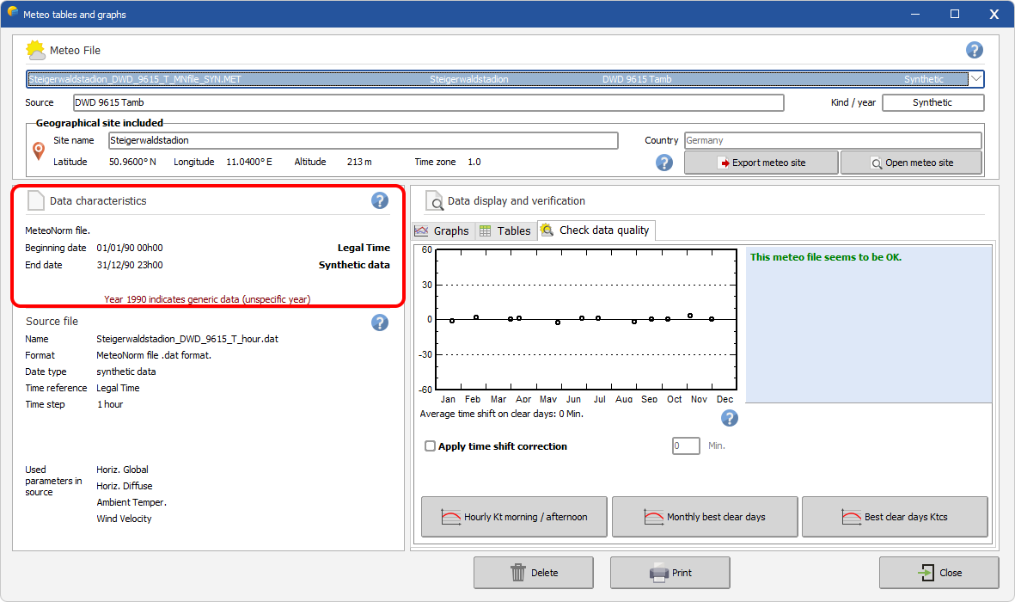Viewport: 1015px width, 602px height.
Task: Click the Longitude value 11.0400° E
Action: 248,162
